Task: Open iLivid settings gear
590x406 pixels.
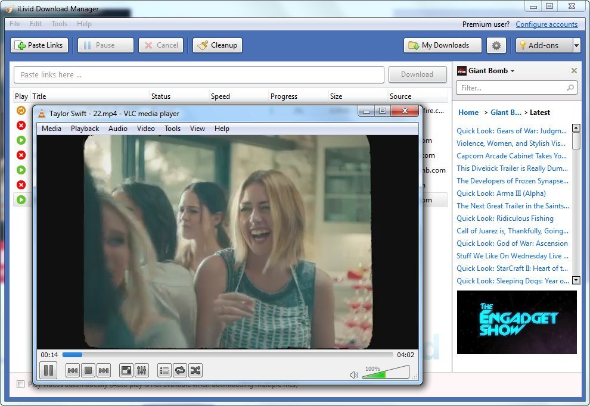Action: pyautogui.click(x=496, y=45)
